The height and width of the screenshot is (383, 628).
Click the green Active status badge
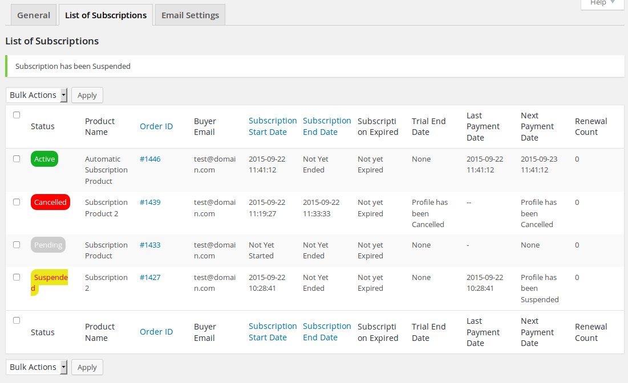click(44, 159)
